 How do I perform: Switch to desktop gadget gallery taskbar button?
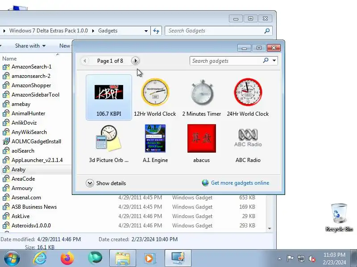click(x=178, y=258)
